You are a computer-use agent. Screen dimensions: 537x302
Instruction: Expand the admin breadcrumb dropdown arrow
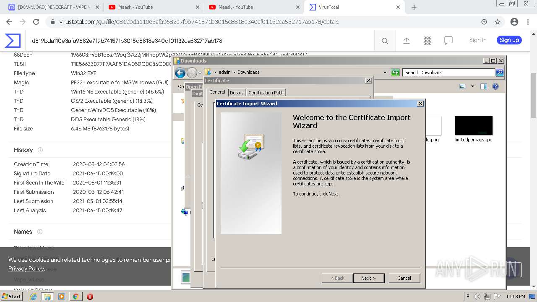[x=234, y=73]
